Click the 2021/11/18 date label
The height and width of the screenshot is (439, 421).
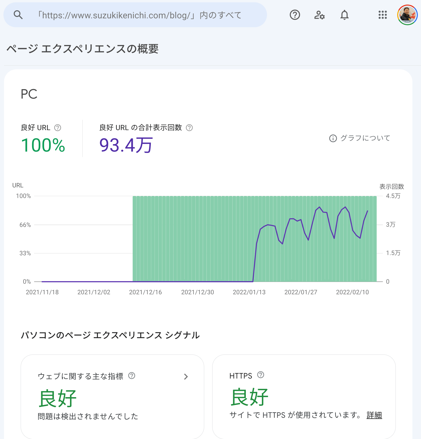[x=42, y=292]
